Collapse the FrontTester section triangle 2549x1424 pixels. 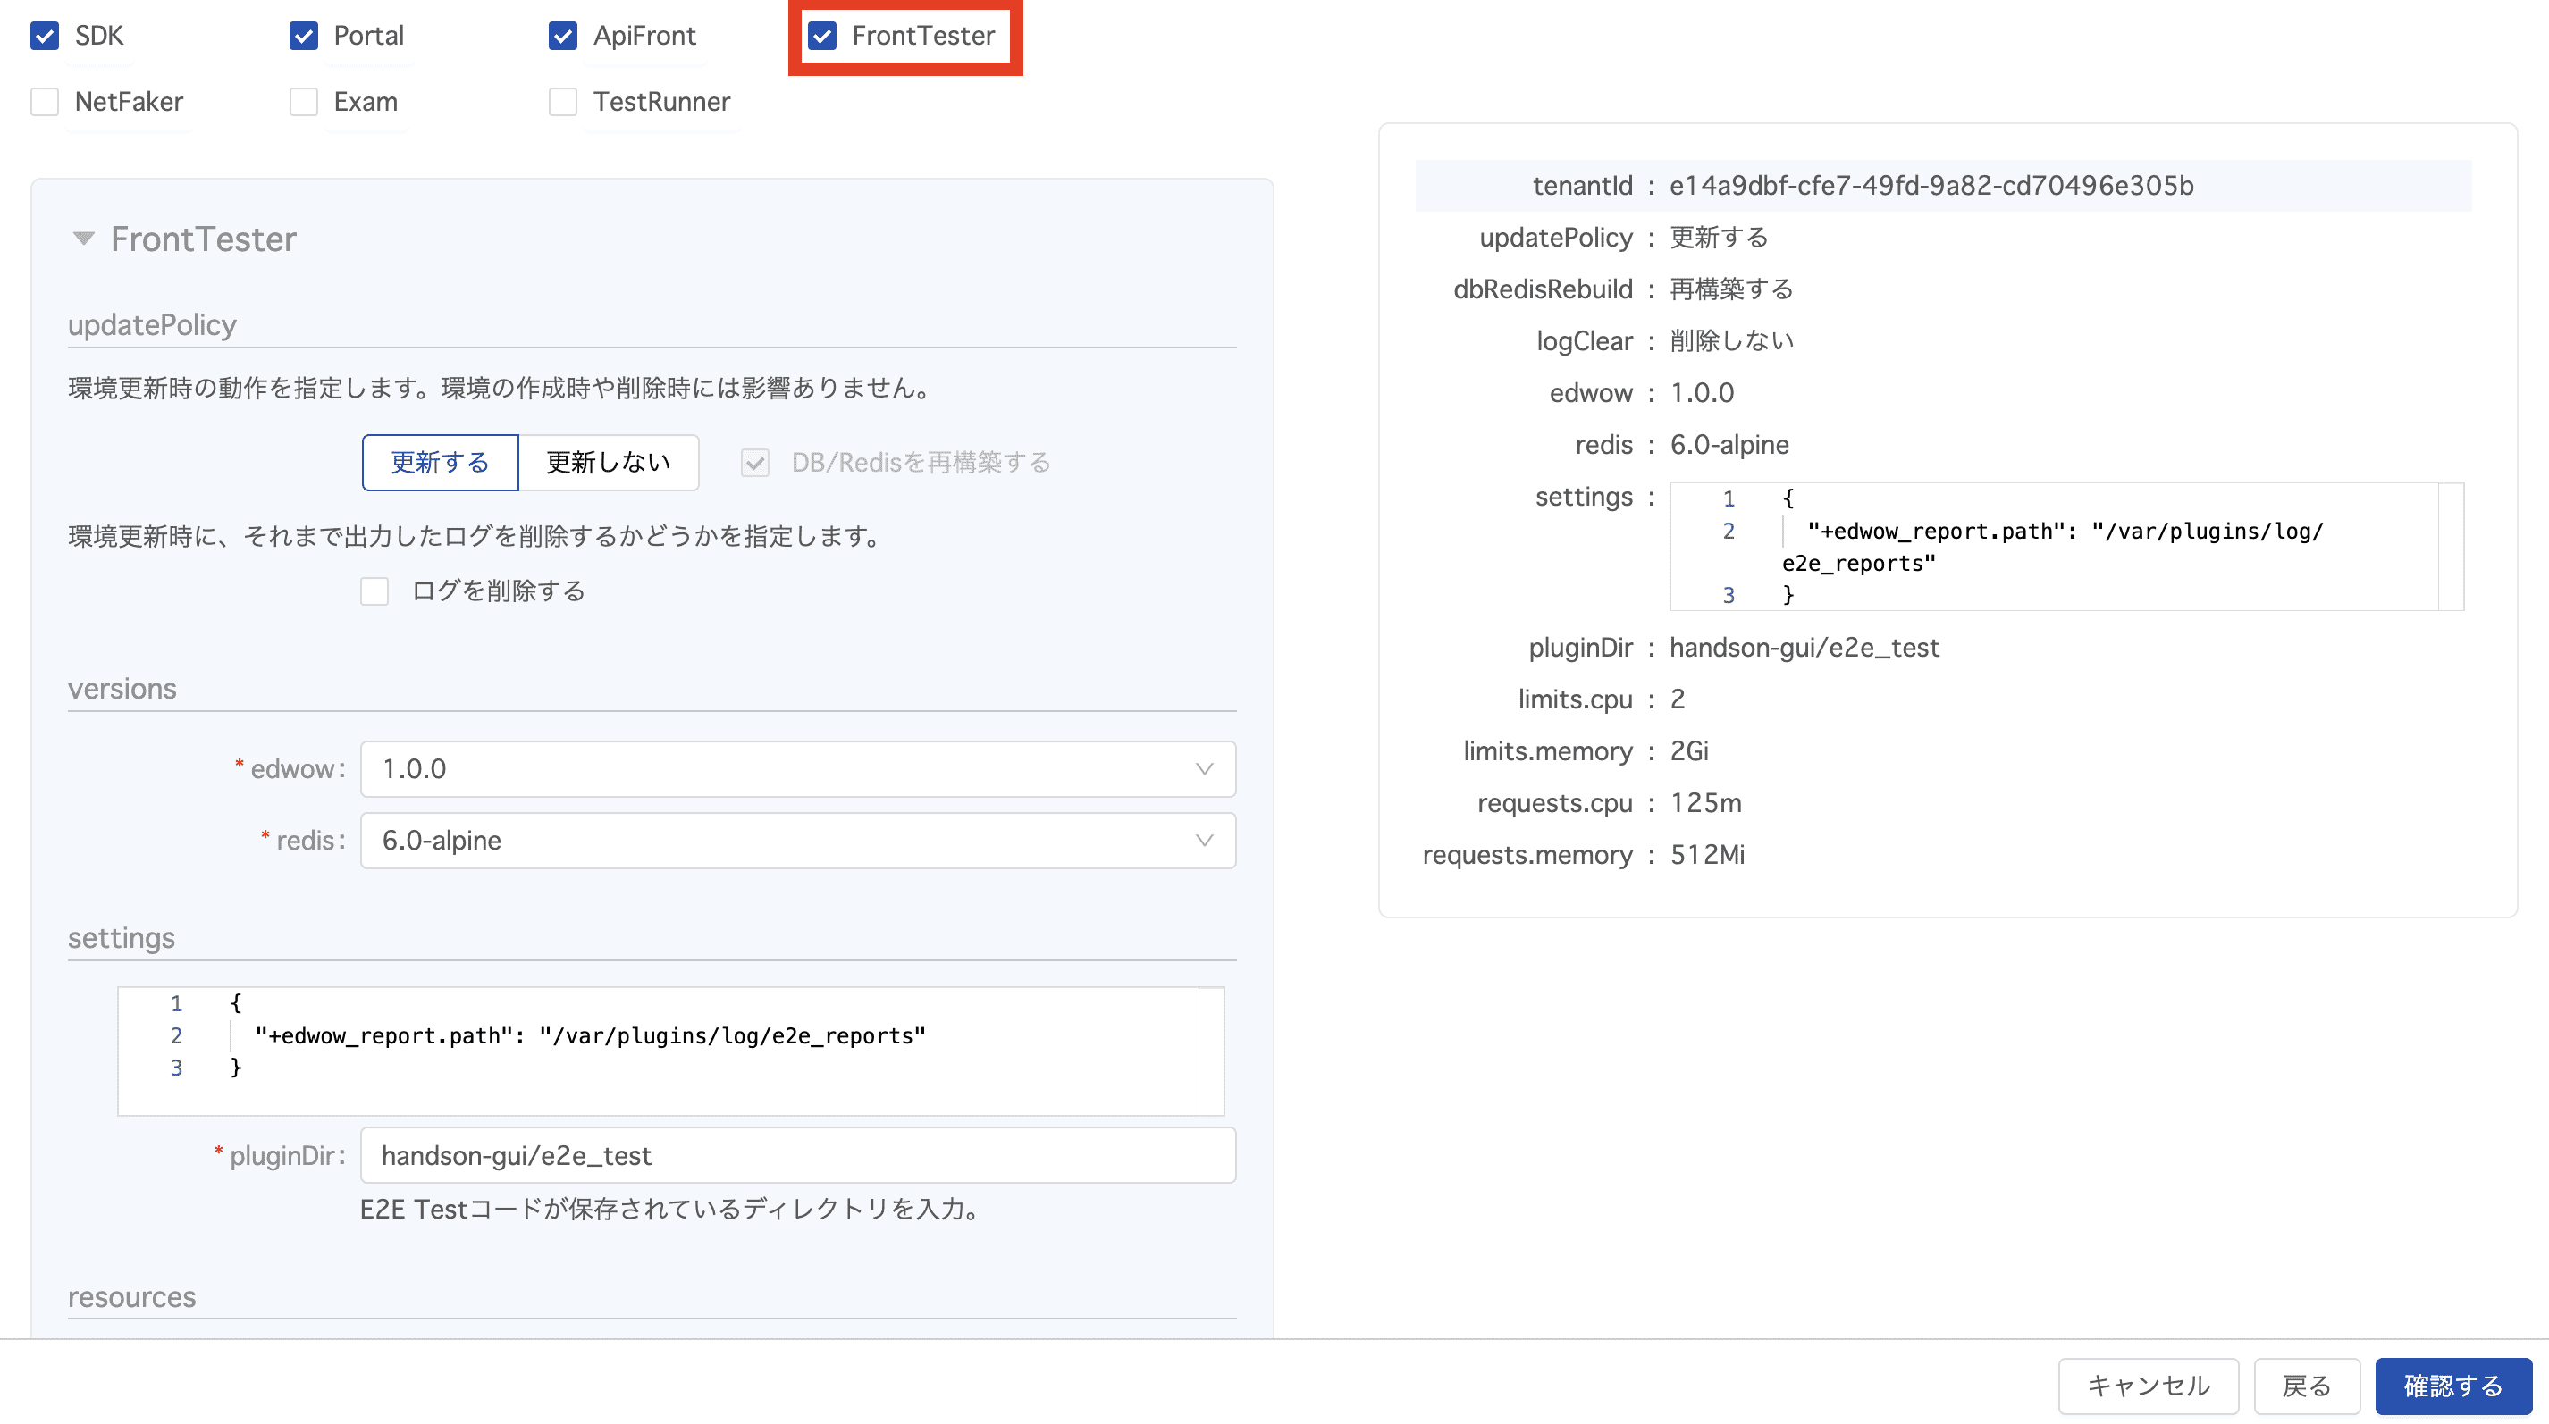coord(83,239)
